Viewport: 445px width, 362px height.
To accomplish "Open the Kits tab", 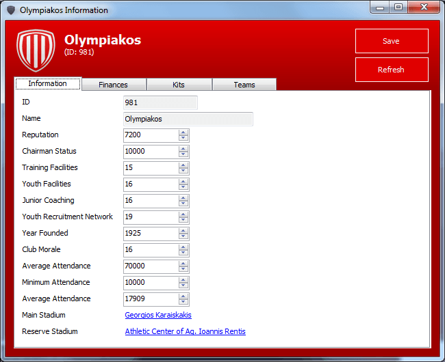I will 179,85.
